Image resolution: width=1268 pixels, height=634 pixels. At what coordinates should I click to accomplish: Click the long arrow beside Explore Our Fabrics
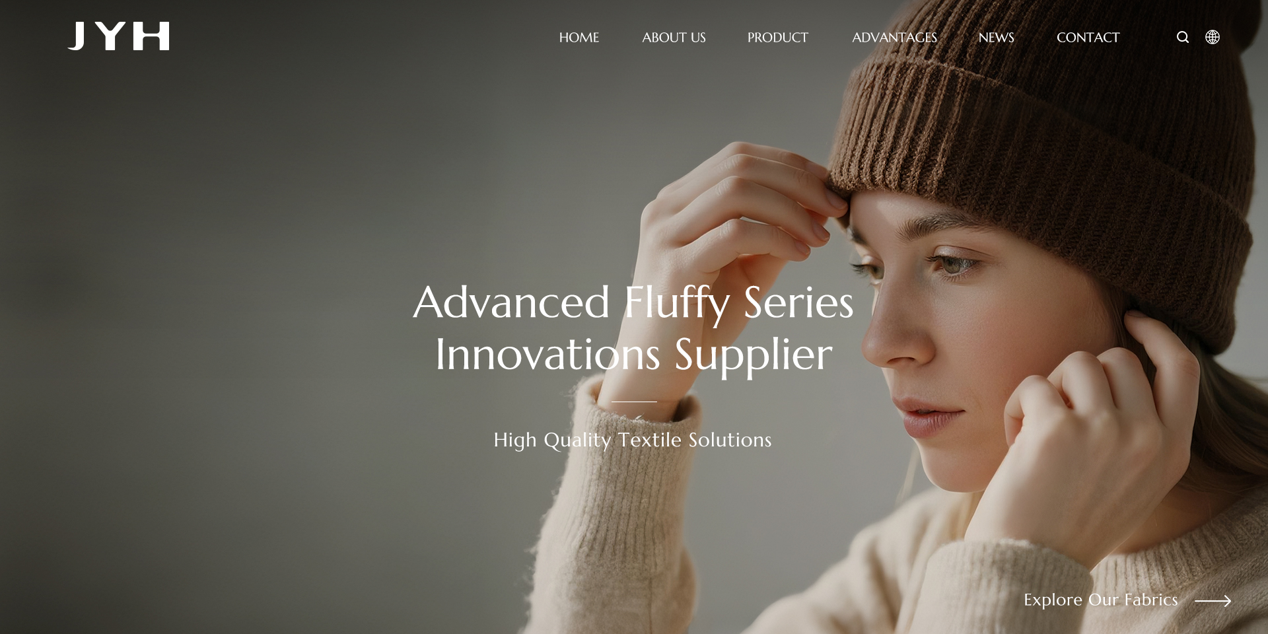coord(1213,601)
